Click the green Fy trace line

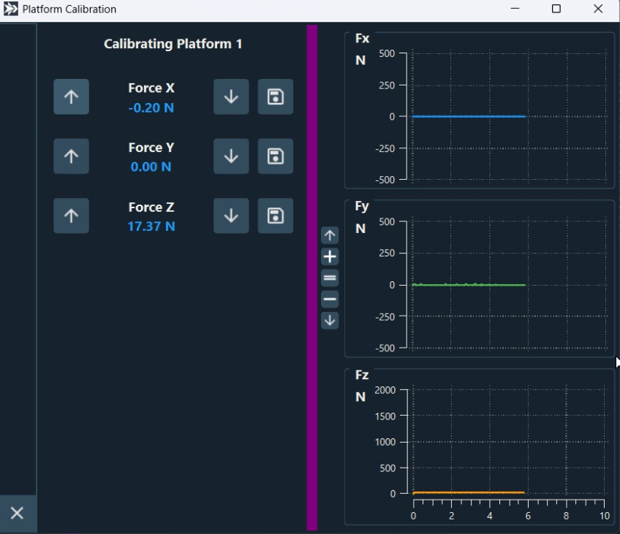(x=469, y=285)
